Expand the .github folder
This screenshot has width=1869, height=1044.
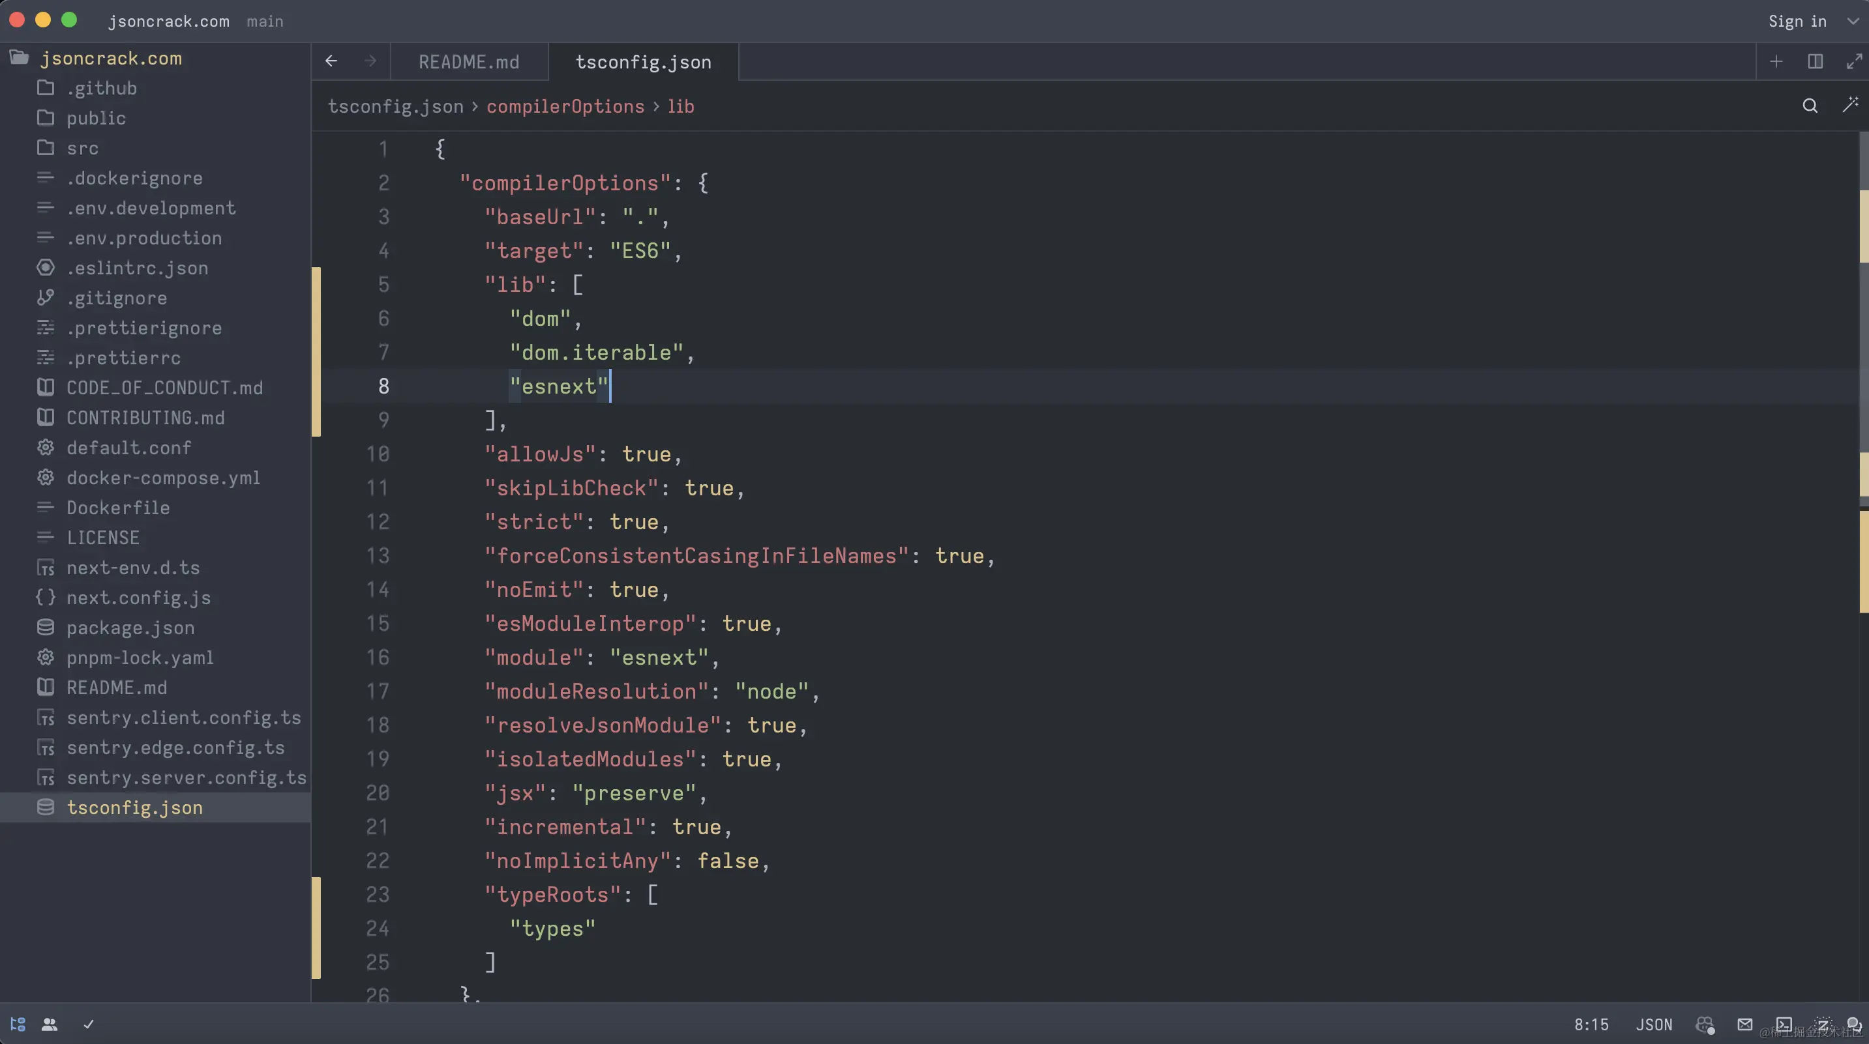click(x=102, y=88)
